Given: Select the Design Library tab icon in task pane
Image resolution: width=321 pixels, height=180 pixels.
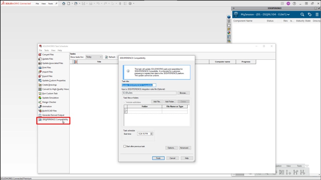Looking at the screenshot, I should point(229,21).
